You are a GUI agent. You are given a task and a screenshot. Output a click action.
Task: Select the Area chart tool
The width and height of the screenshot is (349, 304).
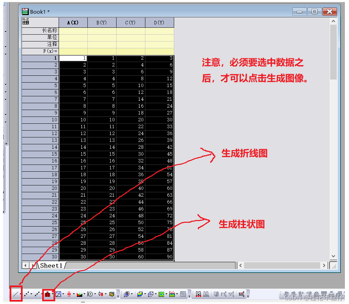tap(80, 294)
